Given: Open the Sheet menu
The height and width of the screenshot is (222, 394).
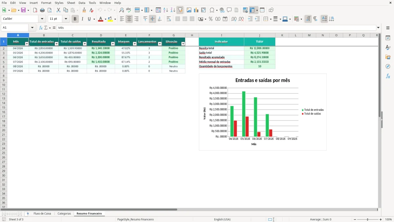Looking at the screenshot, I should click(x=71, y=3).
